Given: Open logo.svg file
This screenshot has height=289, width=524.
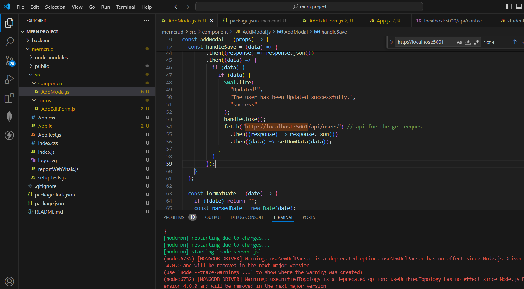Looking at the screenshot, I should click(47, 160).
